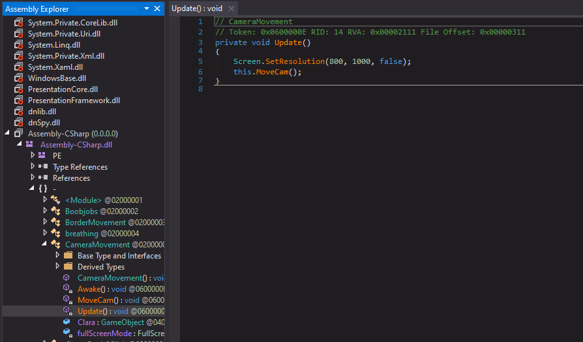Collapse the Assembly-CSharp (0.0.0.0) node
This screenshot has width=583, height=342.
coord(7,133)
